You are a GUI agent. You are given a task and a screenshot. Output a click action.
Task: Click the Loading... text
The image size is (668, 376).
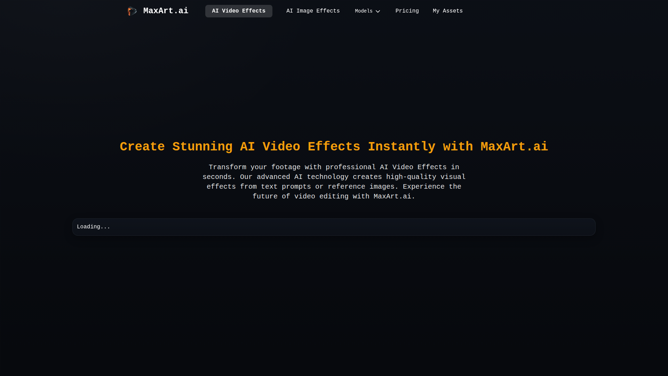93,227
